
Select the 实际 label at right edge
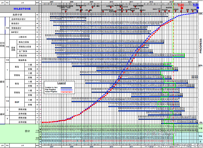click(200, 136)
